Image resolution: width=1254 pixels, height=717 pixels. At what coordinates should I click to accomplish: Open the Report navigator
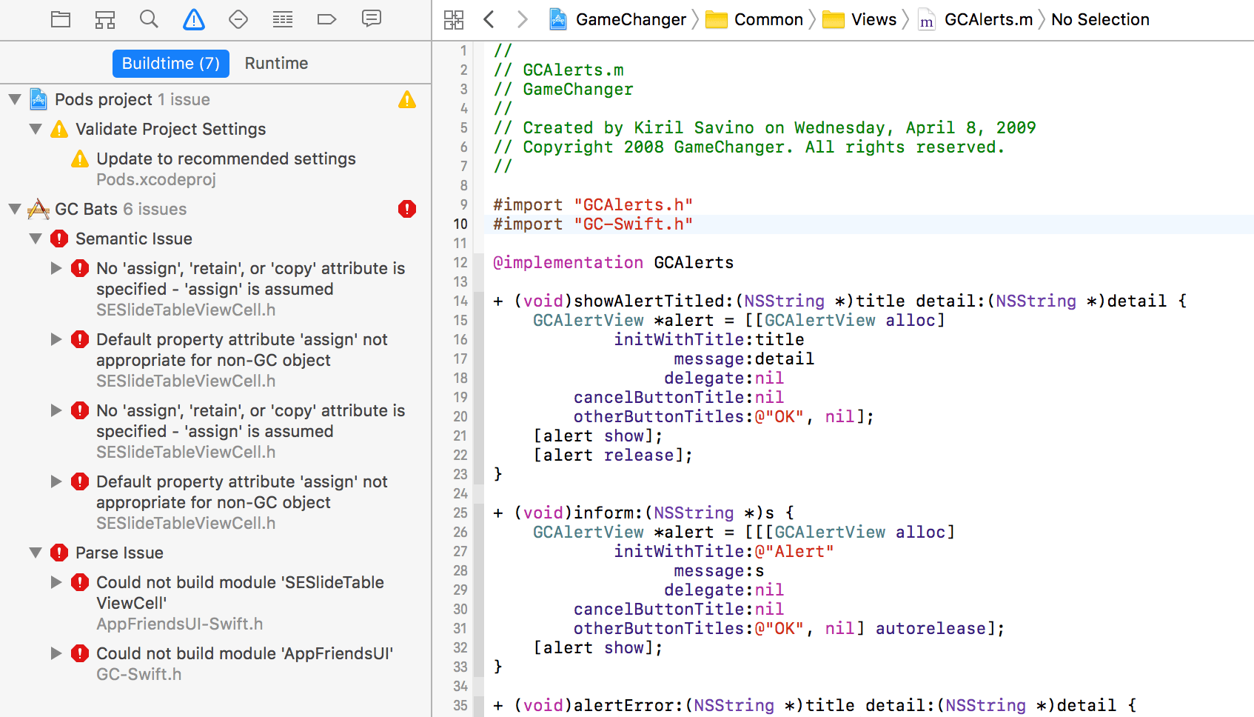pyautogui.click(x=371, y=20)
